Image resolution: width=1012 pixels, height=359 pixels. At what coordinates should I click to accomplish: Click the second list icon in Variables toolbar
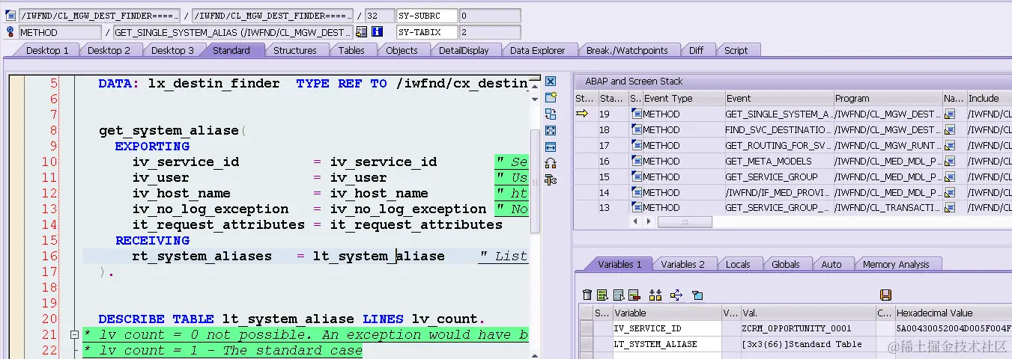[618, 295]
